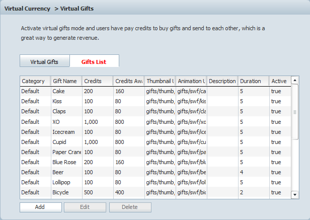
Task: Click the Edit button
Action: pyautogui.click(x=85, y=207)
